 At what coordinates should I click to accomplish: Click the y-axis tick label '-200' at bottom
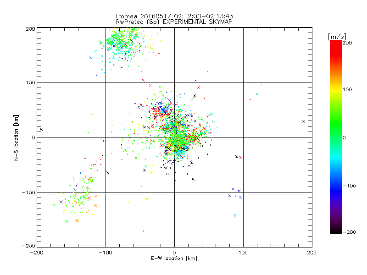pyautogui.click(x=28, y=246)
